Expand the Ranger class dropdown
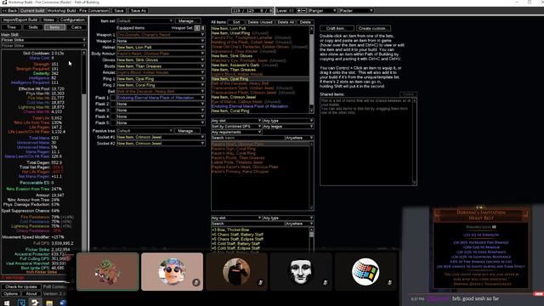Viewport: 544px width, 306px height. coord(322,11)
